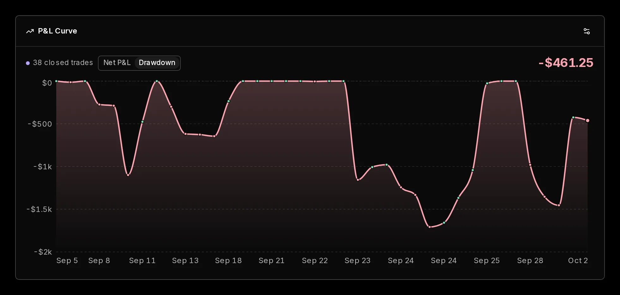This screenshot has width=620, height=295.
Task: Click the Sep 18 axis label
Action: [228, 261]
